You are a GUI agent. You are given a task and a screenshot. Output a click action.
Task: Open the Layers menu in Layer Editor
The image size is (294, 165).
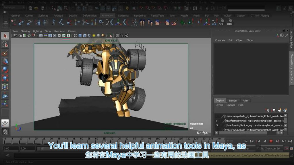(x=219, y=105)
